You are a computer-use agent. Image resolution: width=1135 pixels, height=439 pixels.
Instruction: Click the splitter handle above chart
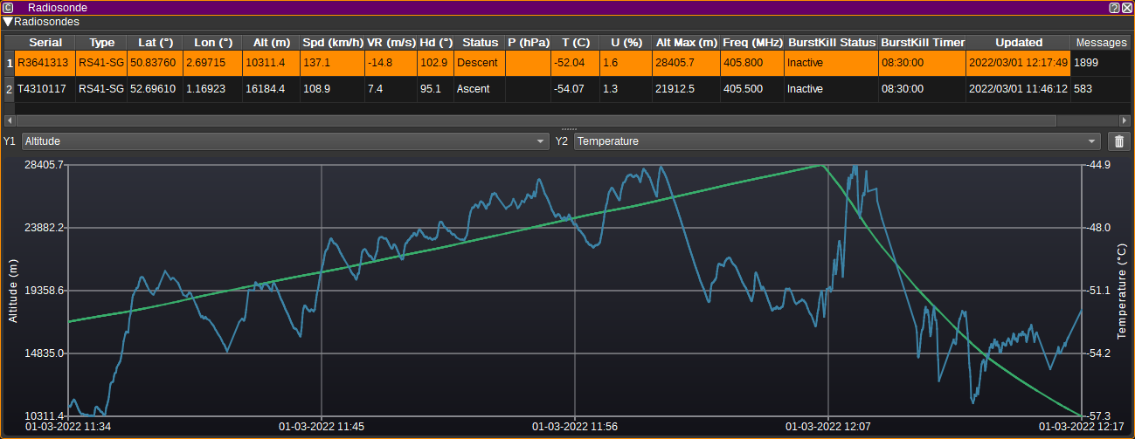click(x=567, y=129)
